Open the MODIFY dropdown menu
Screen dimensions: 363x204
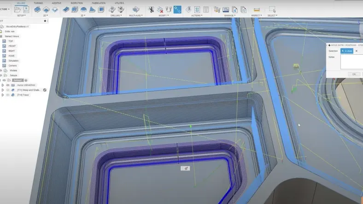point(164,16)
